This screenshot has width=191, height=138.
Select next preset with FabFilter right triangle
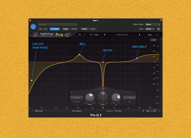pos(139,35)
